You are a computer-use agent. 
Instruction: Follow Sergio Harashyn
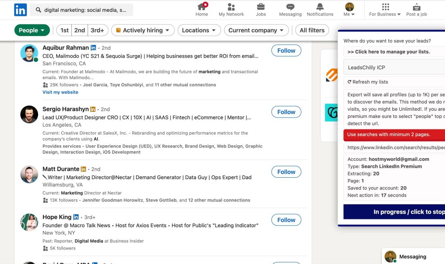tap(286, 112)
